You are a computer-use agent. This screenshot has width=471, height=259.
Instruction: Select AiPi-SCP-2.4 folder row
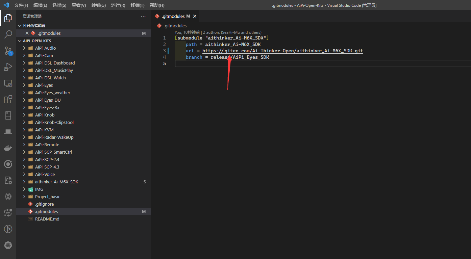[x=83, y=159]
